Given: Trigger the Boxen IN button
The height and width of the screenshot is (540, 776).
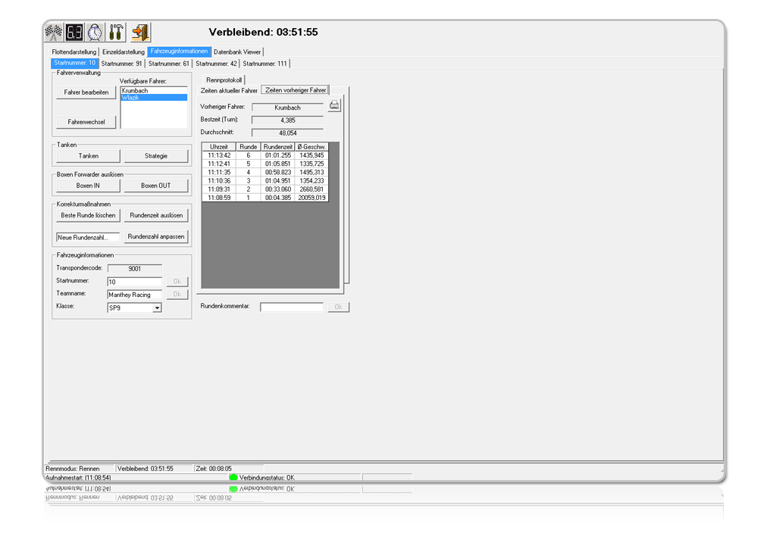Looking at the screenshot, I should tap(88, 186).
